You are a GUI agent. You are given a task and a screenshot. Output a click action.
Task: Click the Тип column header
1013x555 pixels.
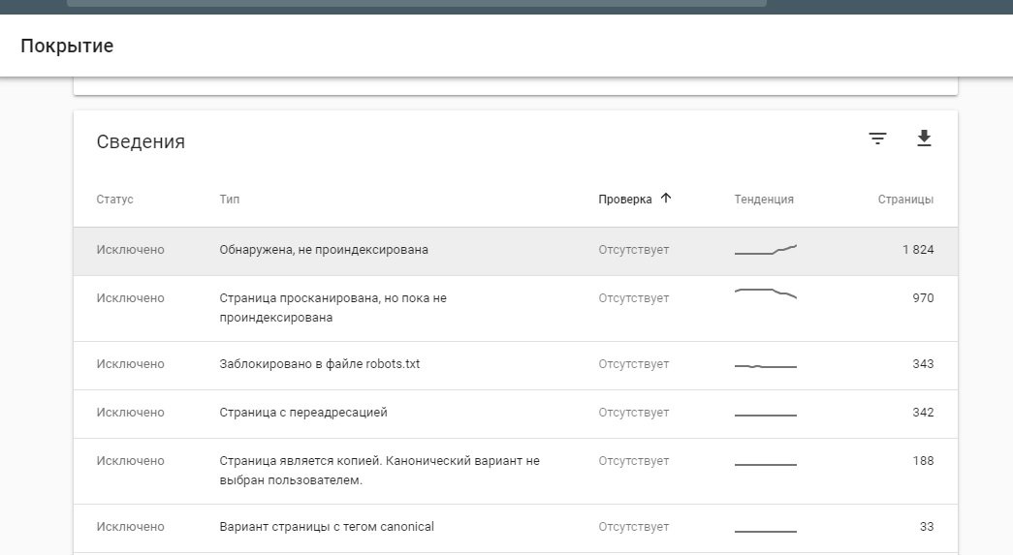pyautogui.click(x=230, y=200)
